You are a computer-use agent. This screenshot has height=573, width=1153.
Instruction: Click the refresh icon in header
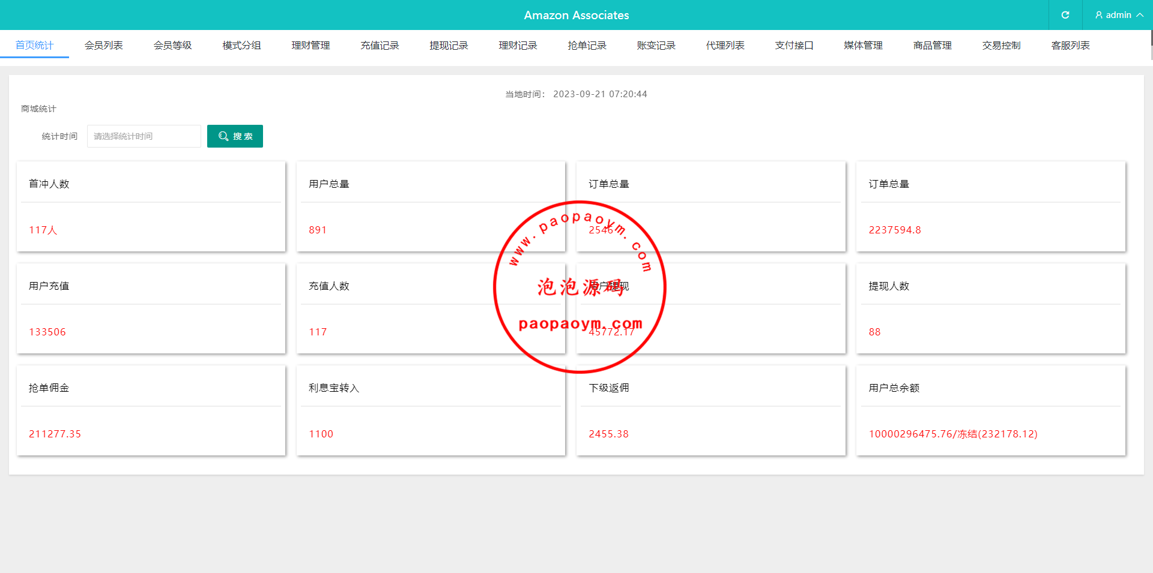click(x=1065, y=15)
